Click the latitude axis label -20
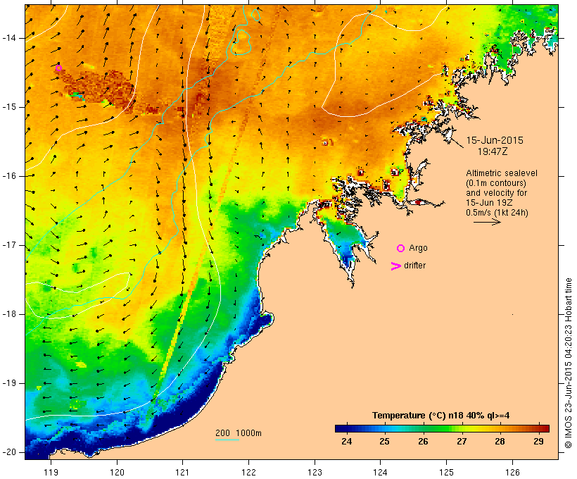Screen dimensions: 577x479 click(8, 452)
